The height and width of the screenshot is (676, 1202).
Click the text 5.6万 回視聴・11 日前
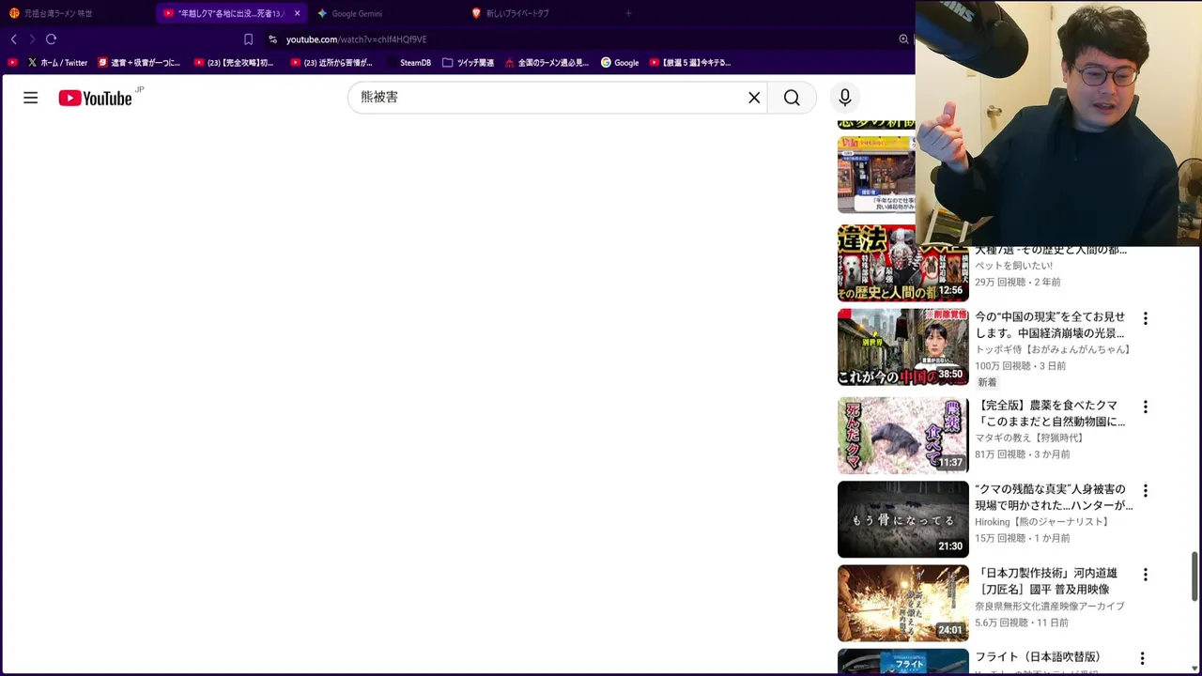1022,622
